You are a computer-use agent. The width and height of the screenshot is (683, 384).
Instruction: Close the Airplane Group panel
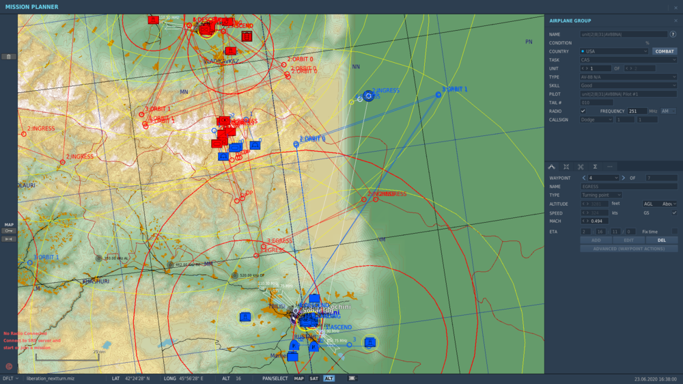click(675, 20)
